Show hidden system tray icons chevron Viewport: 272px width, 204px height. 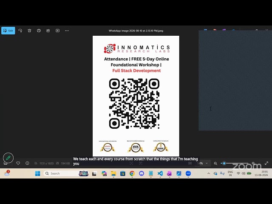point(209,173)
